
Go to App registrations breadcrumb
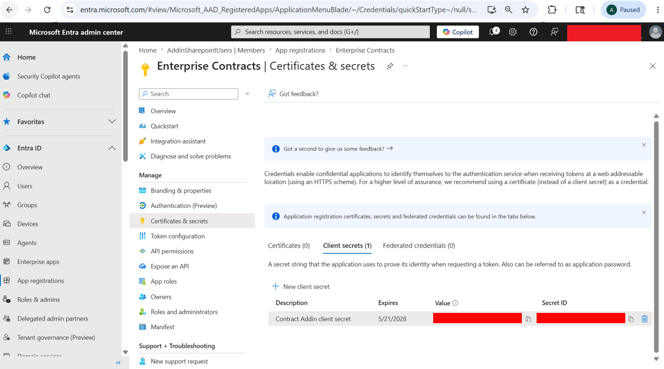(300, 50)
